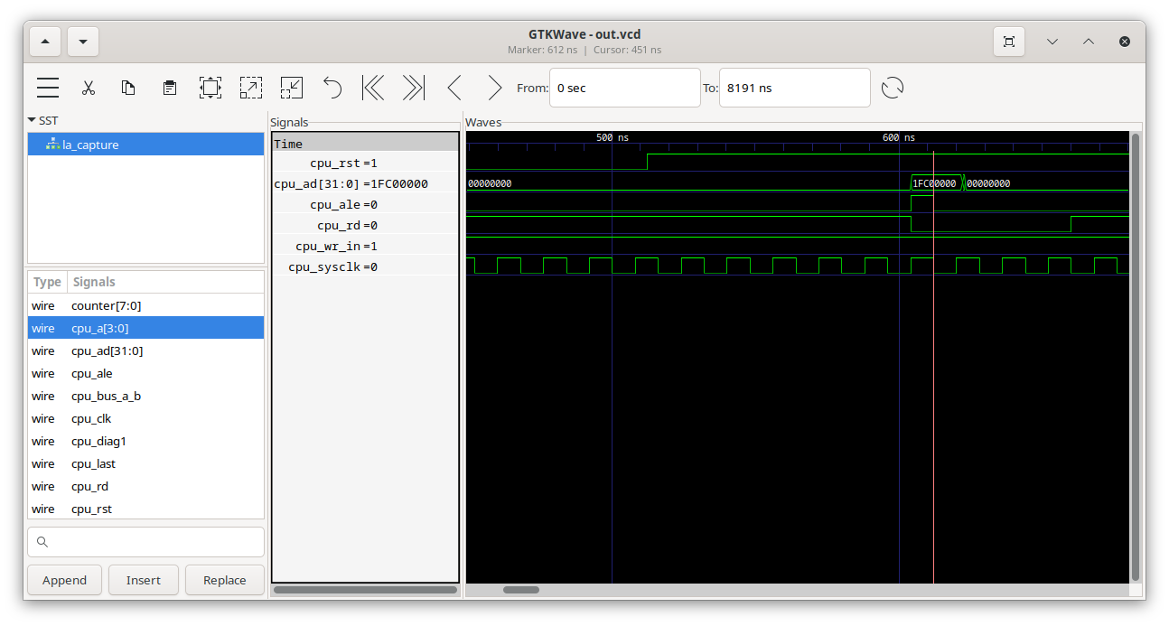This screenshot has width=1169, height=626.
Task: Select la_capture in the SST tree
Action: click(90, 145)
